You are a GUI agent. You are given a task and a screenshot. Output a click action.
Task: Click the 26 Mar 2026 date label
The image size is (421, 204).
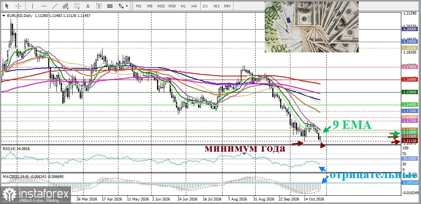pos(86,199)
